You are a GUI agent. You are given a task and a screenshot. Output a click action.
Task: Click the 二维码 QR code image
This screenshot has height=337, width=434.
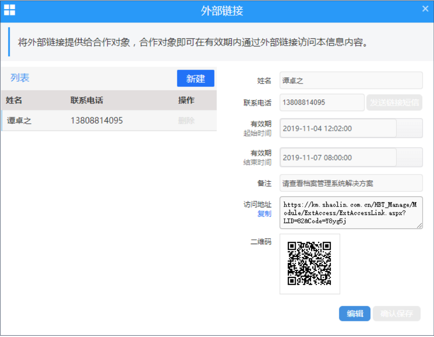click(x=309, y=264)
